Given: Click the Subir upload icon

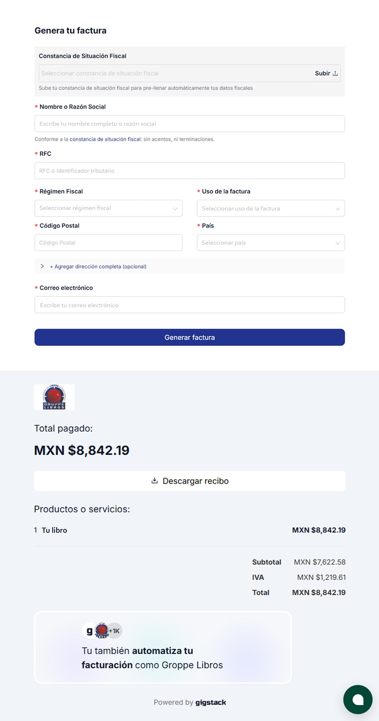Looking at the screenshot, I should point(335,74).
